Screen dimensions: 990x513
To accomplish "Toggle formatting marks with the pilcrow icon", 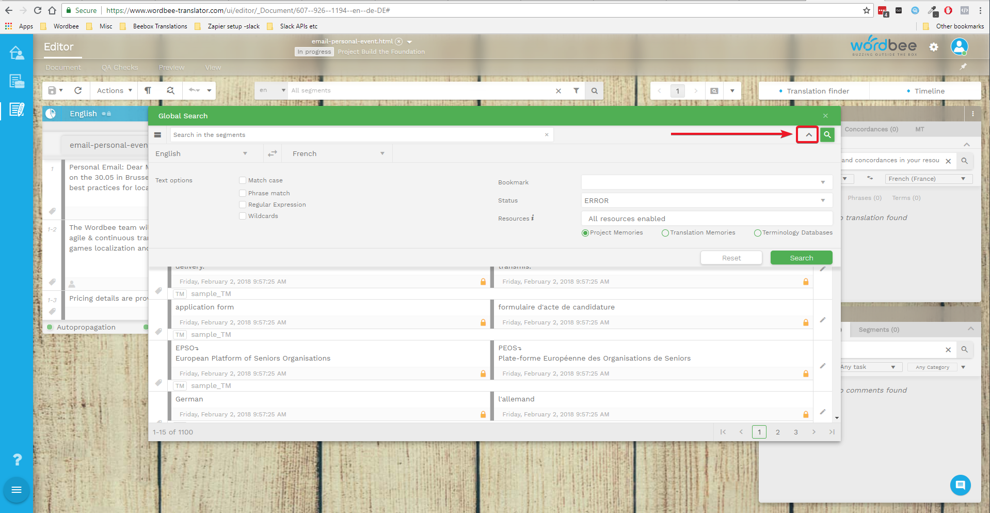I will point(148,90).
